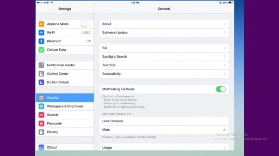This screenshot has width=279, height=156.
Task: Expand Usage chevron
Action: point(225,147)
